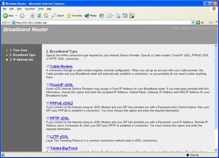The image size is (219, 158).
Task: Go back with the Back button
Action: click(x=8, y=16)
